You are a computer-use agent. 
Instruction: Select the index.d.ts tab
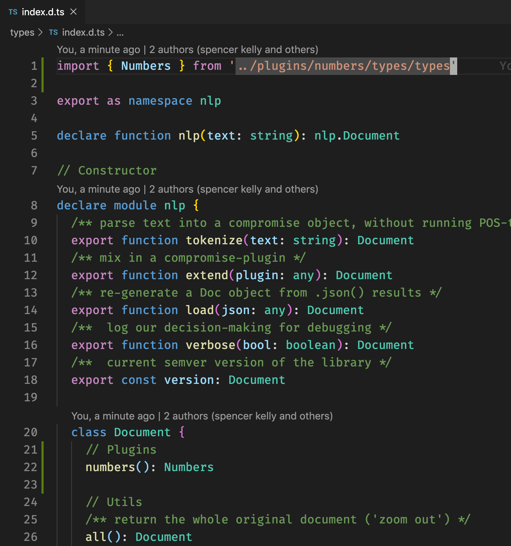[x=43, y=12]
